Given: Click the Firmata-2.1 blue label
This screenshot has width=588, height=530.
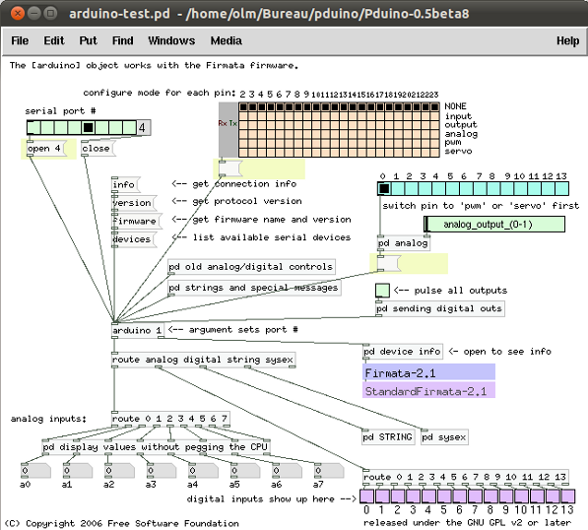Looking at the screenshot, I should (428, 372).
